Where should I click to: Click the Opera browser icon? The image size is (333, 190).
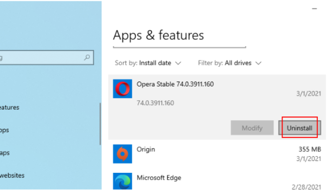pyautogui.click(x=122, y=89)
